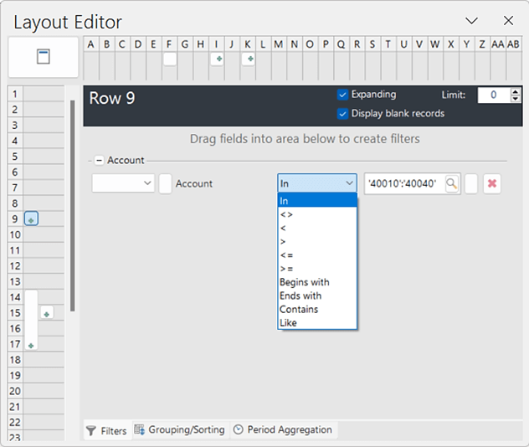529x447 pixels.
Task: Click the page layout icon at top left
Action: pyautogui.click(x=44, y=57)
